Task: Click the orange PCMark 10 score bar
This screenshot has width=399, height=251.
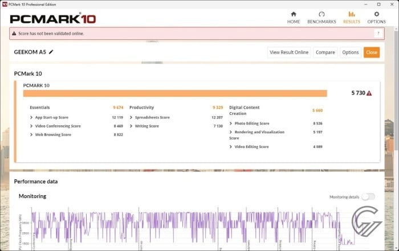Action: pyautogui.click(x=175, y=93)
